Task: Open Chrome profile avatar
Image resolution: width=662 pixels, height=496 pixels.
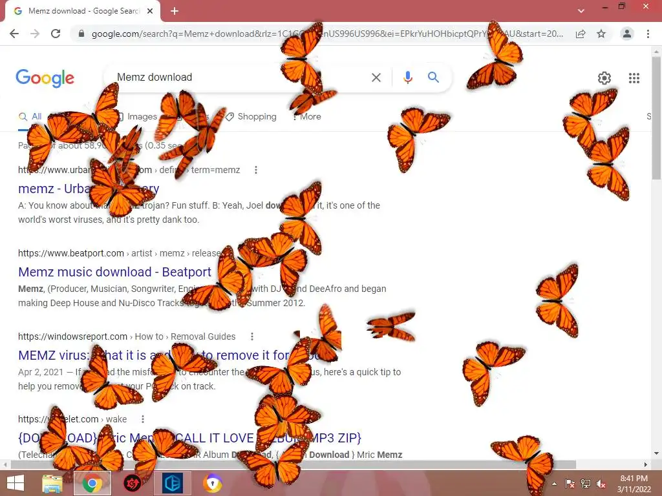Action: pyautogui.click(x=627, y=34)
